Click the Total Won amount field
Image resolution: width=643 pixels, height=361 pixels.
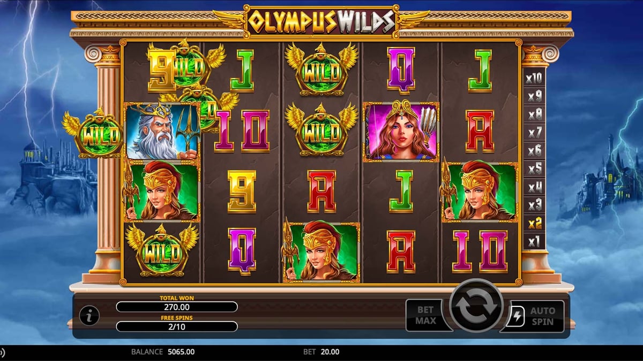[177, 307]
